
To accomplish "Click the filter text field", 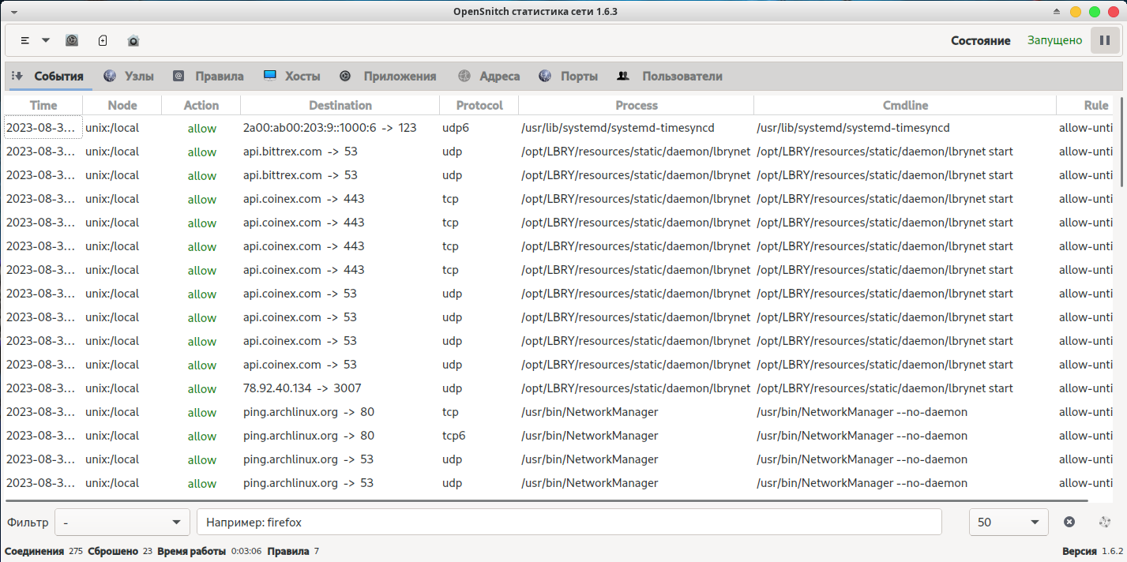I will pyautogui.click(x=569, y=523).
